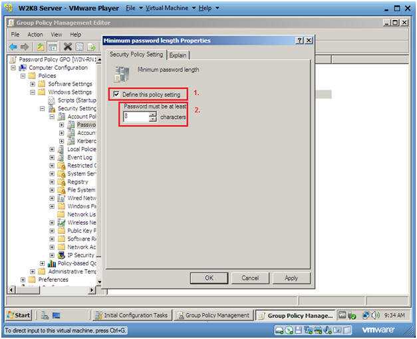
Task: Increase the minimum password length value
Action: 153,114
